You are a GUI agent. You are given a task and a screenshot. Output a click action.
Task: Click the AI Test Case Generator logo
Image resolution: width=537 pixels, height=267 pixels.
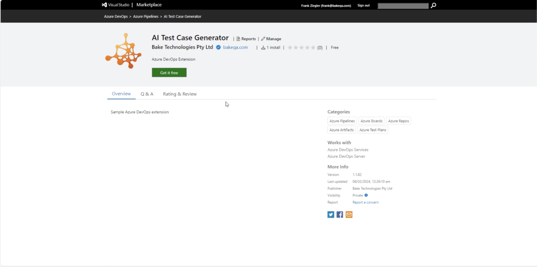click(124, 51)
